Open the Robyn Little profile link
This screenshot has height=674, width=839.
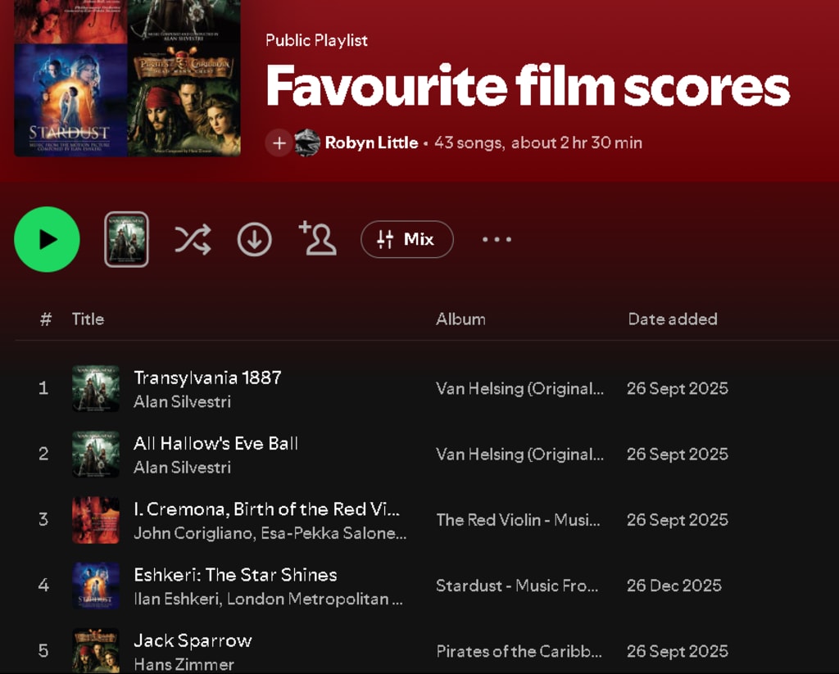pyautogui.click(x=371, y=142)
